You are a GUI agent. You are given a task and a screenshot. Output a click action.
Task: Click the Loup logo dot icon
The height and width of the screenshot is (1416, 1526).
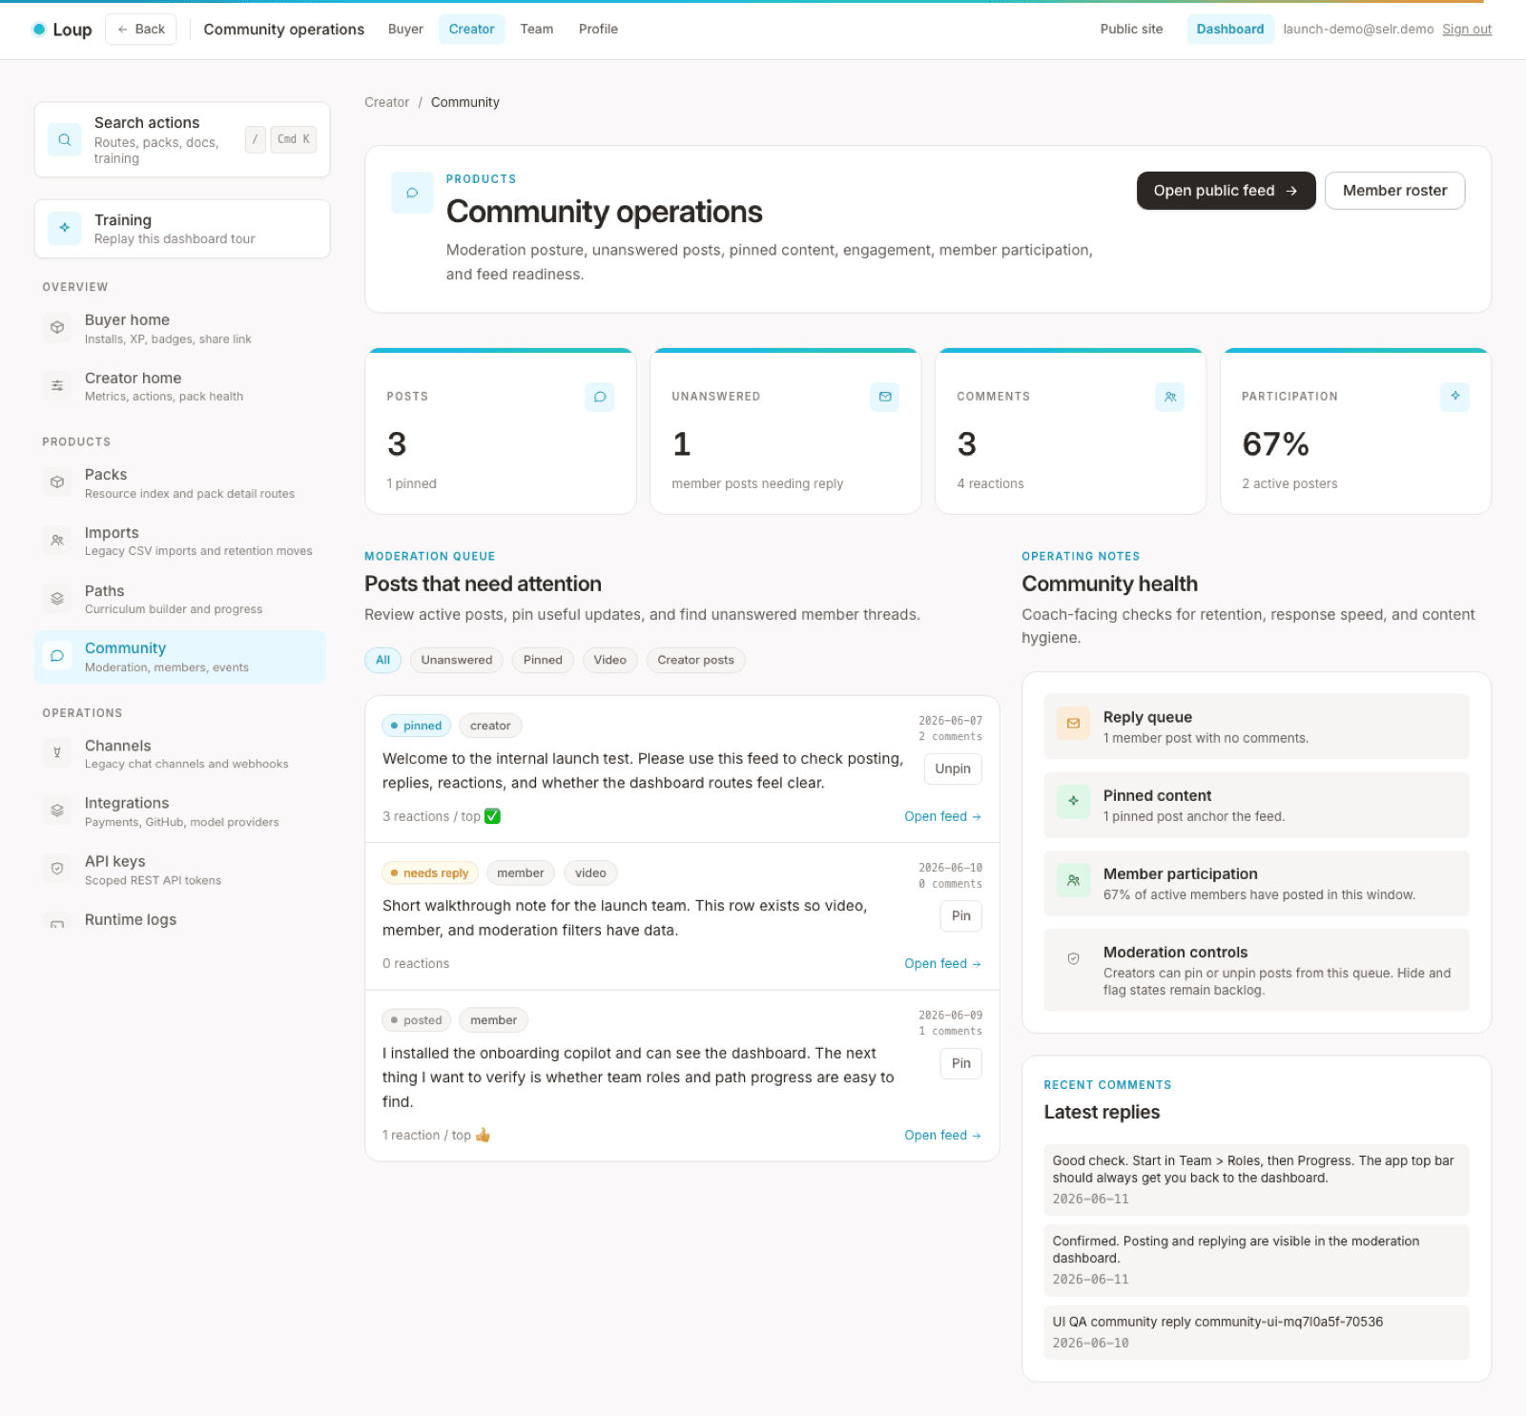[39, 30]
